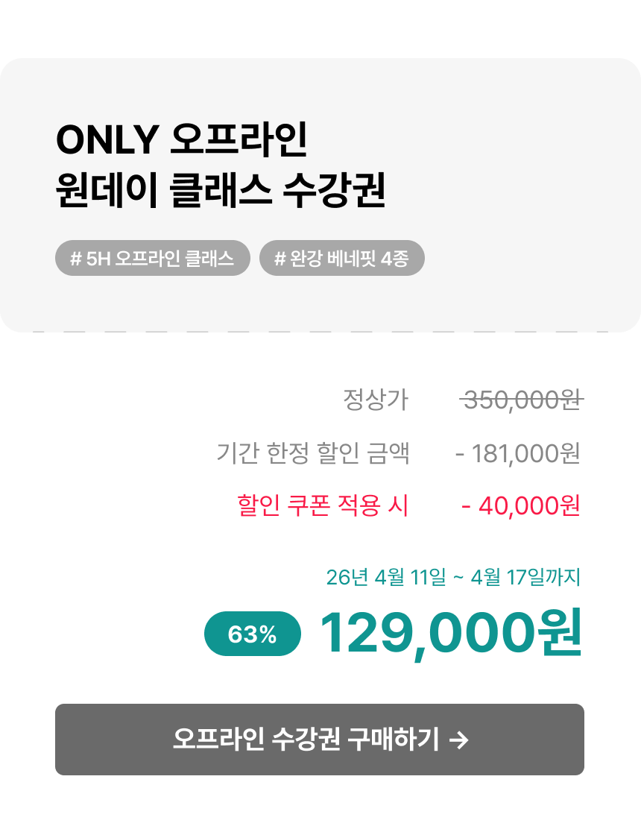Screen dimensions: 641x829
Task: Click the 기간 한정 할인 금액 label
Action: pos(313,453)
